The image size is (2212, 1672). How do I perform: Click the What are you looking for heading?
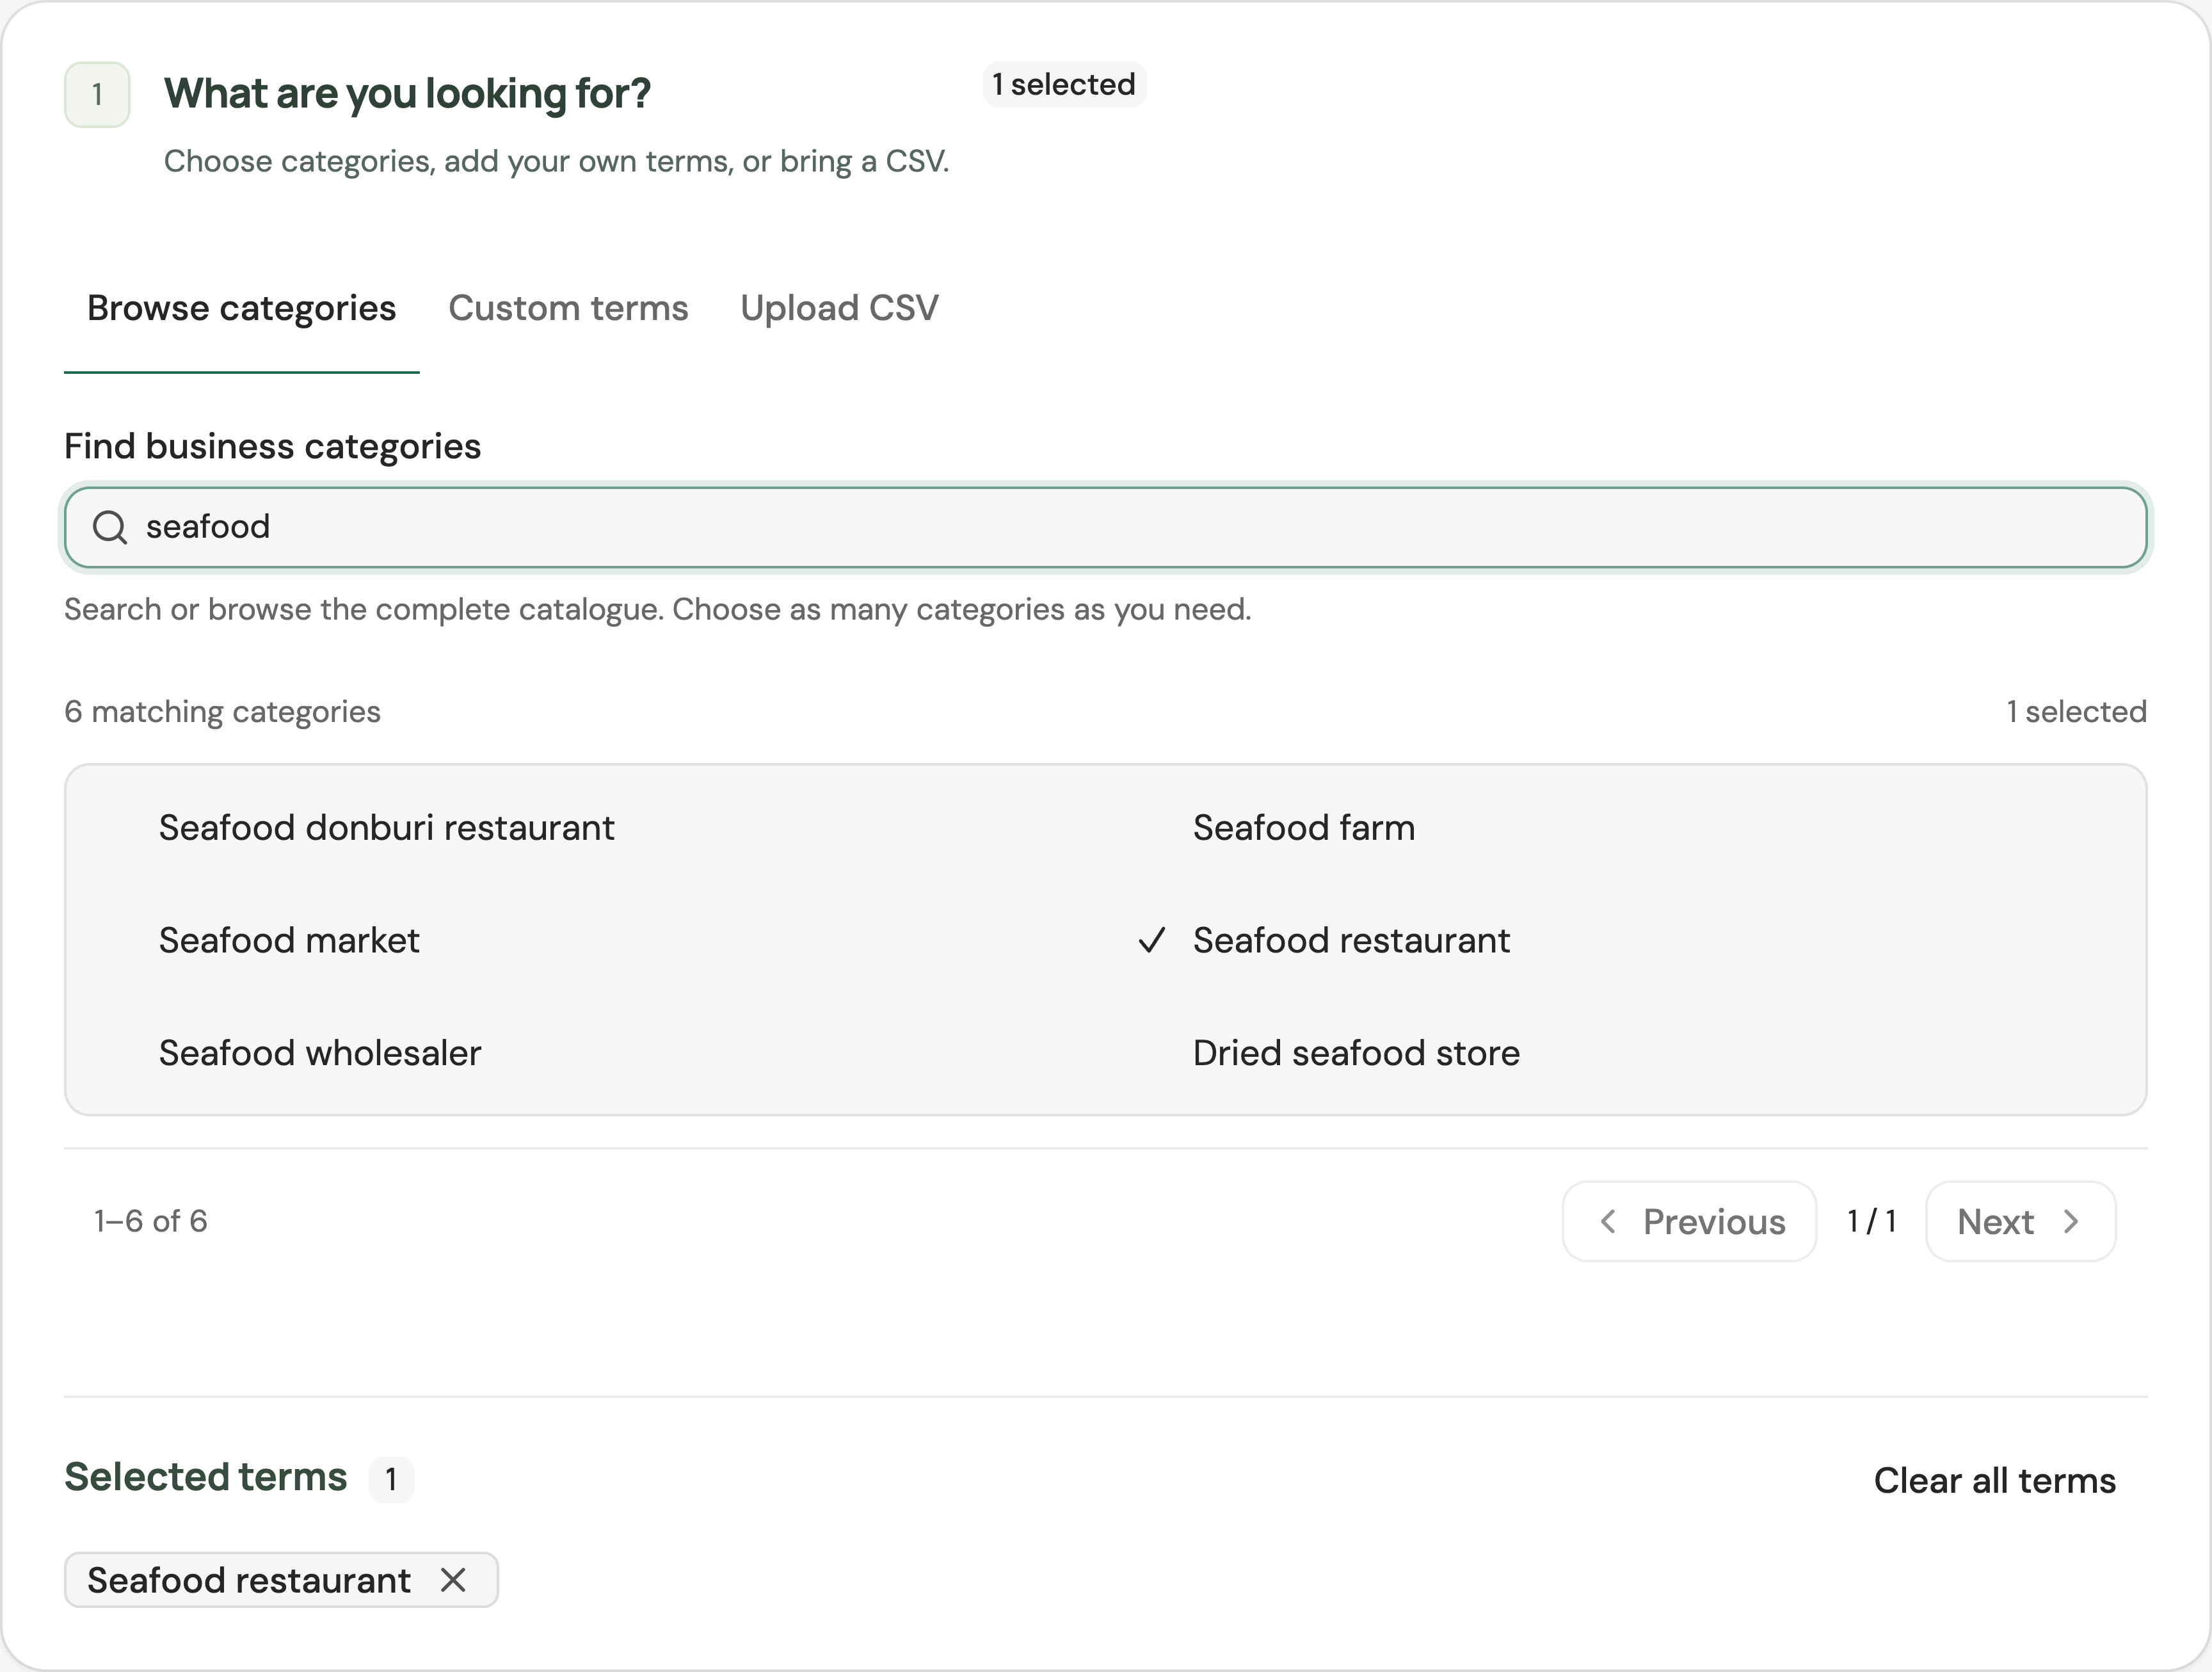407,93
